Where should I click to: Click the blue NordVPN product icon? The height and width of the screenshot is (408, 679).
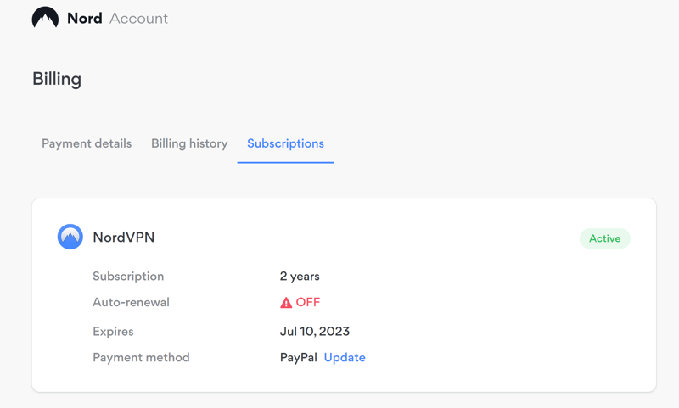70,237
